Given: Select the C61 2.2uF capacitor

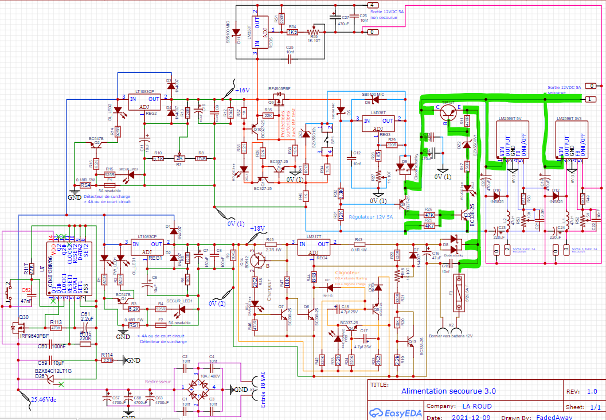Looking at the screenshot, I should pos(85,328).
